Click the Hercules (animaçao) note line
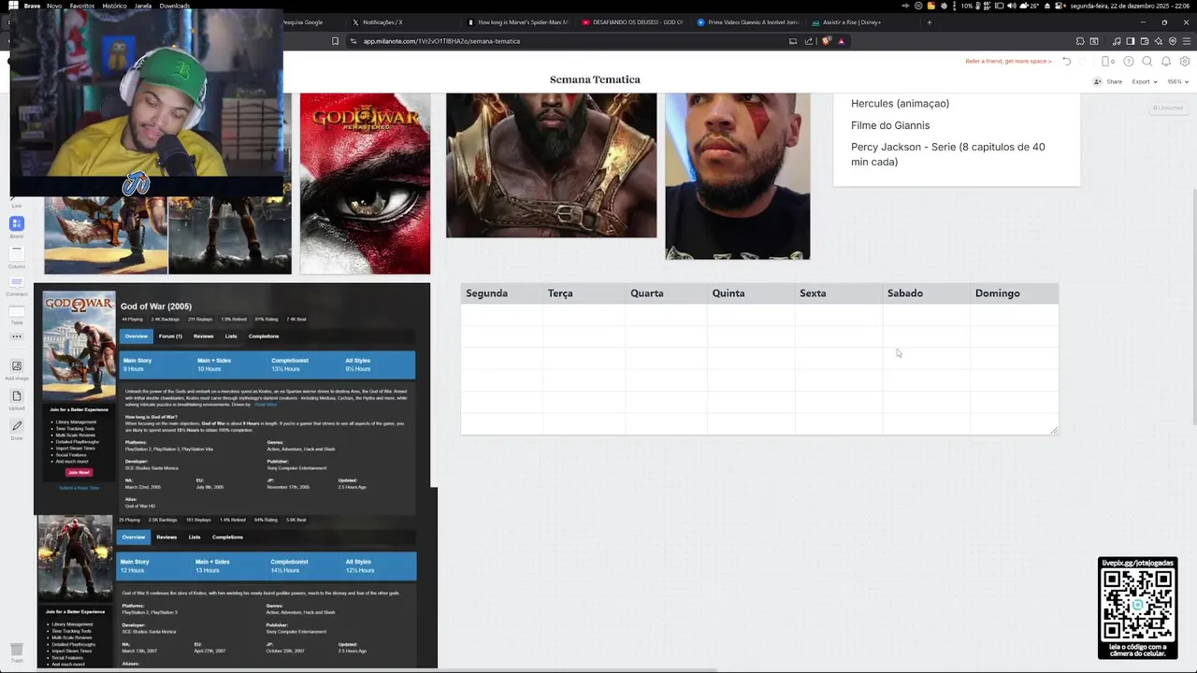1197x673 pixels. 900,104
